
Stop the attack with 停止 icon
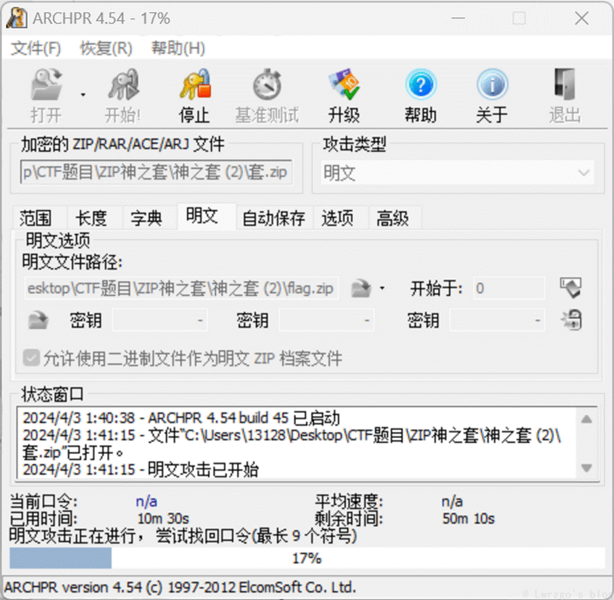194,85
